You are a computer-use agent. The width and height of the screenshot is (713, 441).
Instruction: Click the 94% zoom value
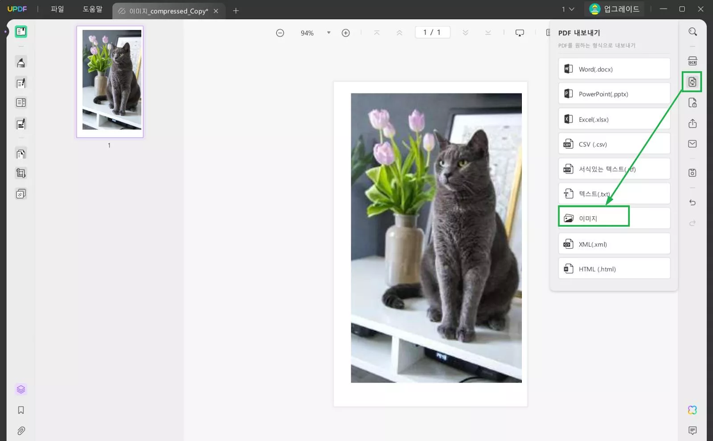click(x=307, y=33)
